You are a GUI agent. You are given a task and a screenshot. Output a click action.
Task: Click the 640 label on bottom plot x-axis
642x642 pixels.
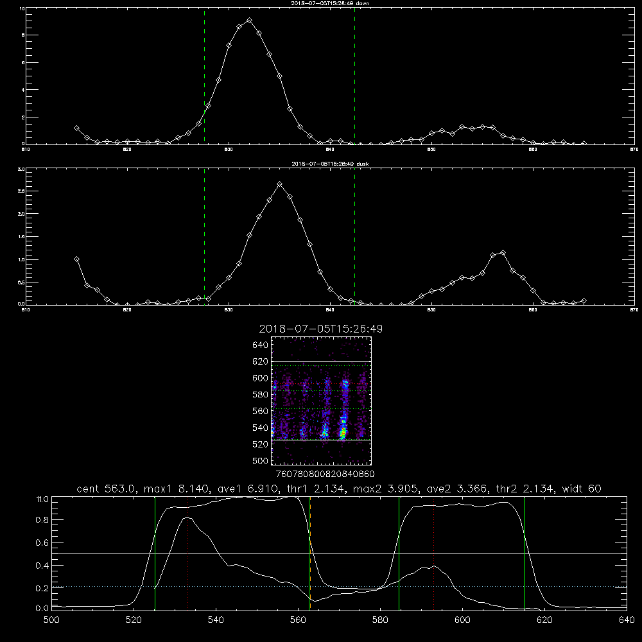627,620
